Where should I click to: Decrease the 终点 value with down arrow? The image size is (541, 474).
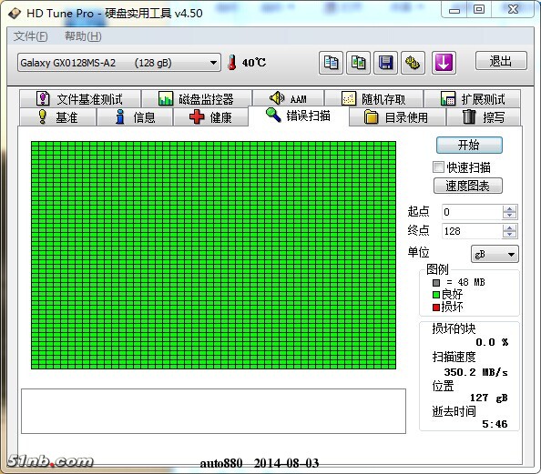(x=510, y=235)
